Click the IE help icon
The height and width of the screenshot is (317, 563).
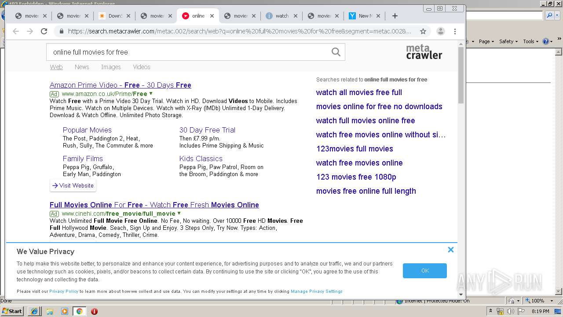[546, 41]
